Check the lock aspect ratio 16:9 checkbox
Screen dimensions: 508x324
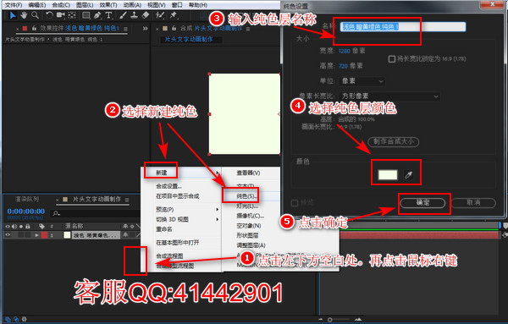392,59
